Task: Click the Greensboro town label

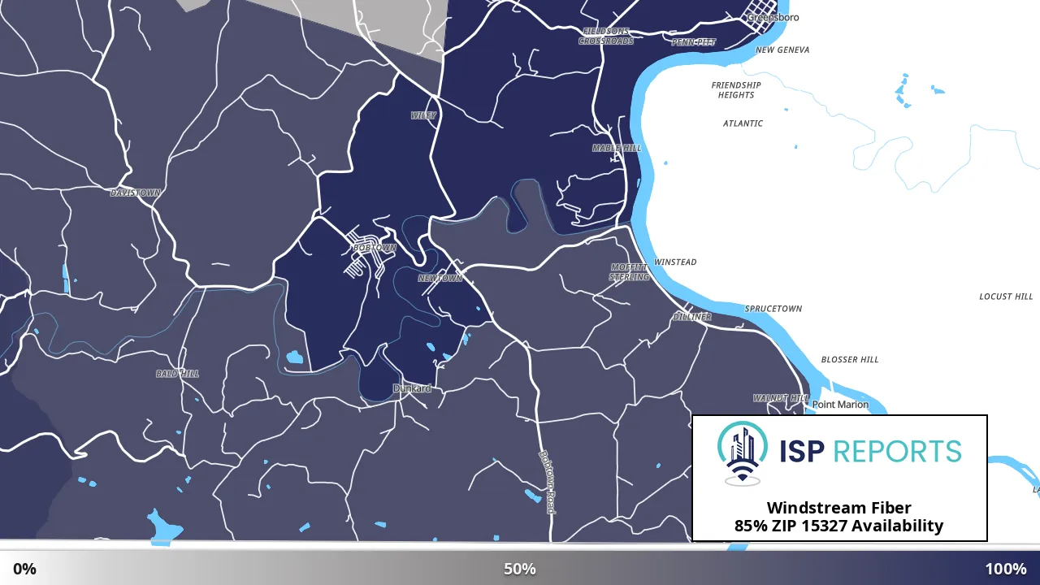Action: (773, 17)
